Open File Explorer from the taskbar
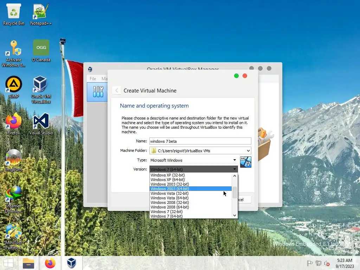Viewport: 360px width, 270px height. [x=28, y=263]
